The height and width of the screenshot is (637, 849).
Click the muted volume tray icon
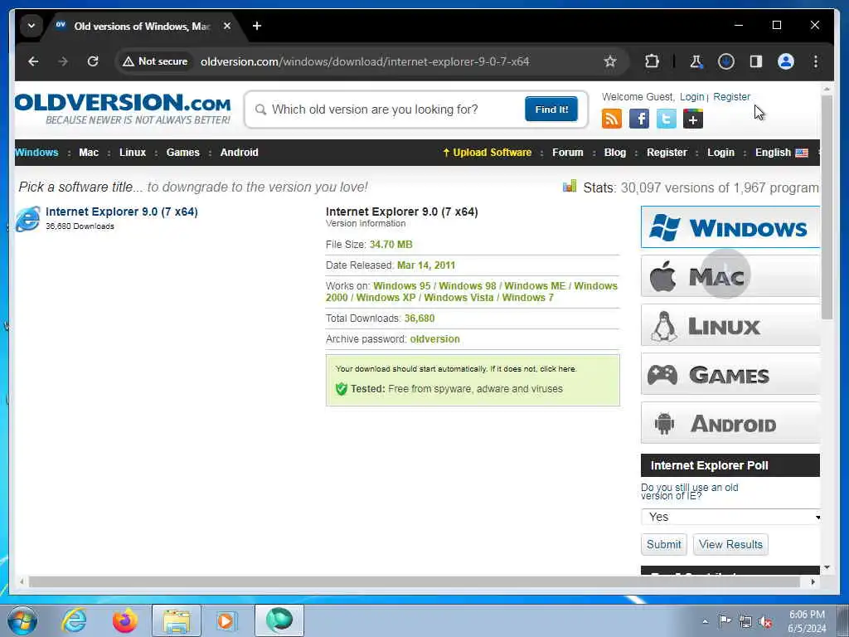point(765,622)
